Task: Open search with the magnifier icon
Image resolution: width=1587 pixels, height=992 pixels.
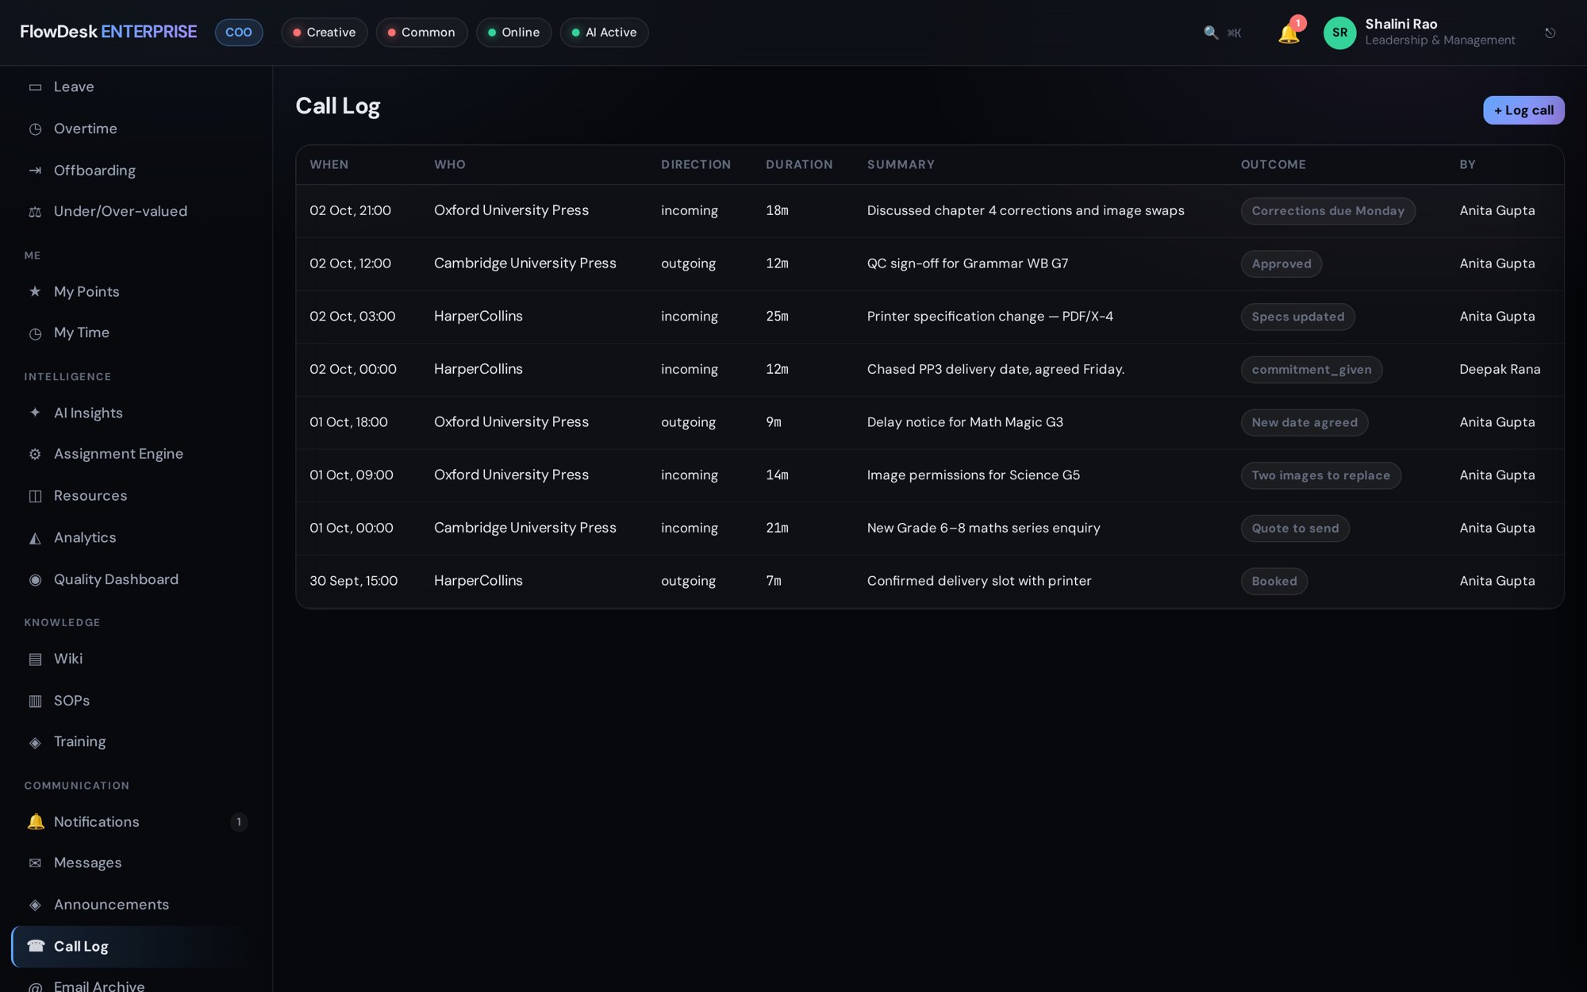Action: (x=1211, y=33)
